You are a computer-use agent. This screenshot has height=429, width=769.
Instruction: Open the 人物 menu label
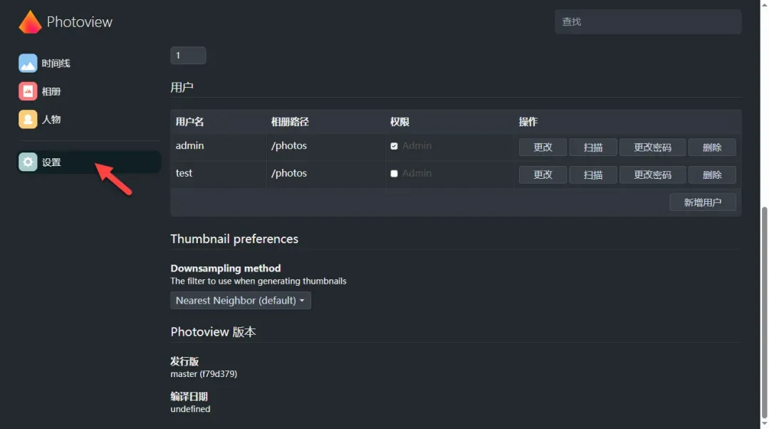click(x=51, y=120)
